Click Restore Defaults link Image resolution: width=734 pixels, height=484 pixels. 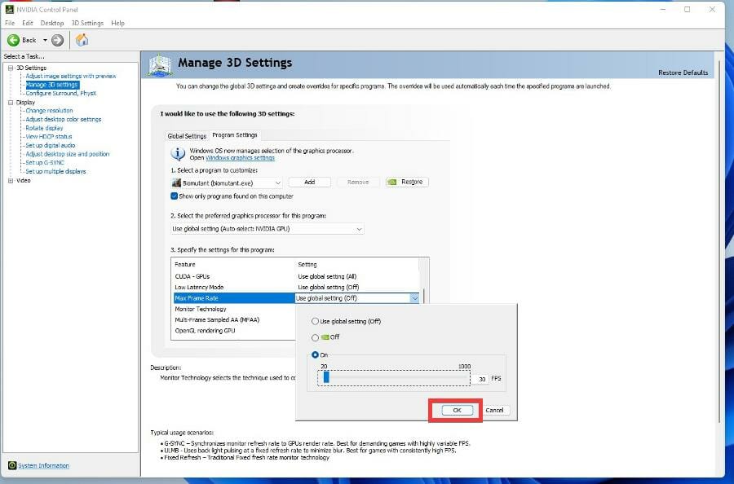click(x=683, y=73)
